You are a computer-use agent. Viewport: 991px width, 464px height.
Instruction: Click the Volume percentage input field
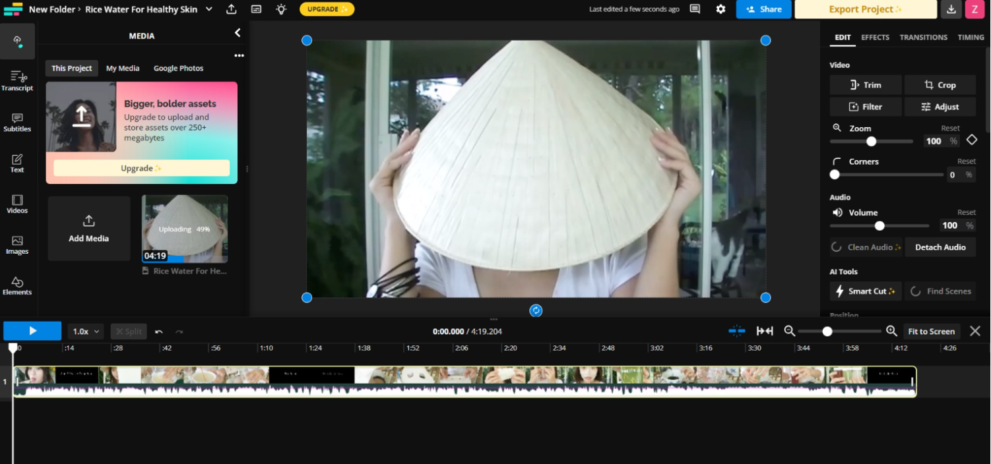pos(956,225)
